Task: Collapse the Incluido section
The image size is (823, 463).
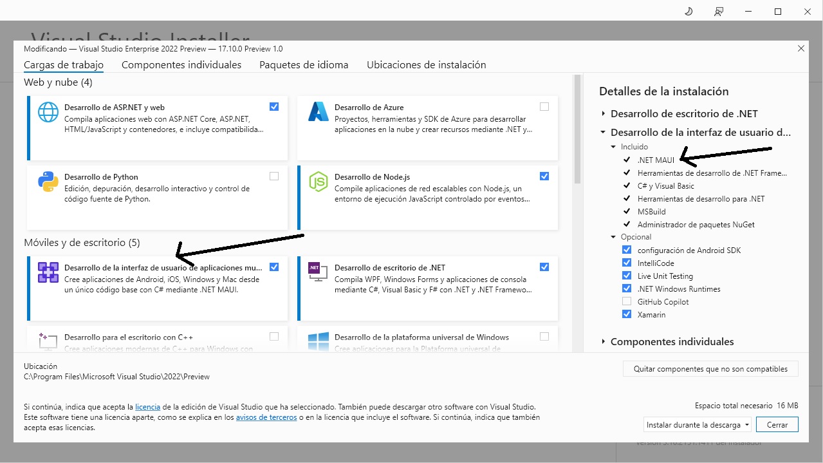Action: 614,147
